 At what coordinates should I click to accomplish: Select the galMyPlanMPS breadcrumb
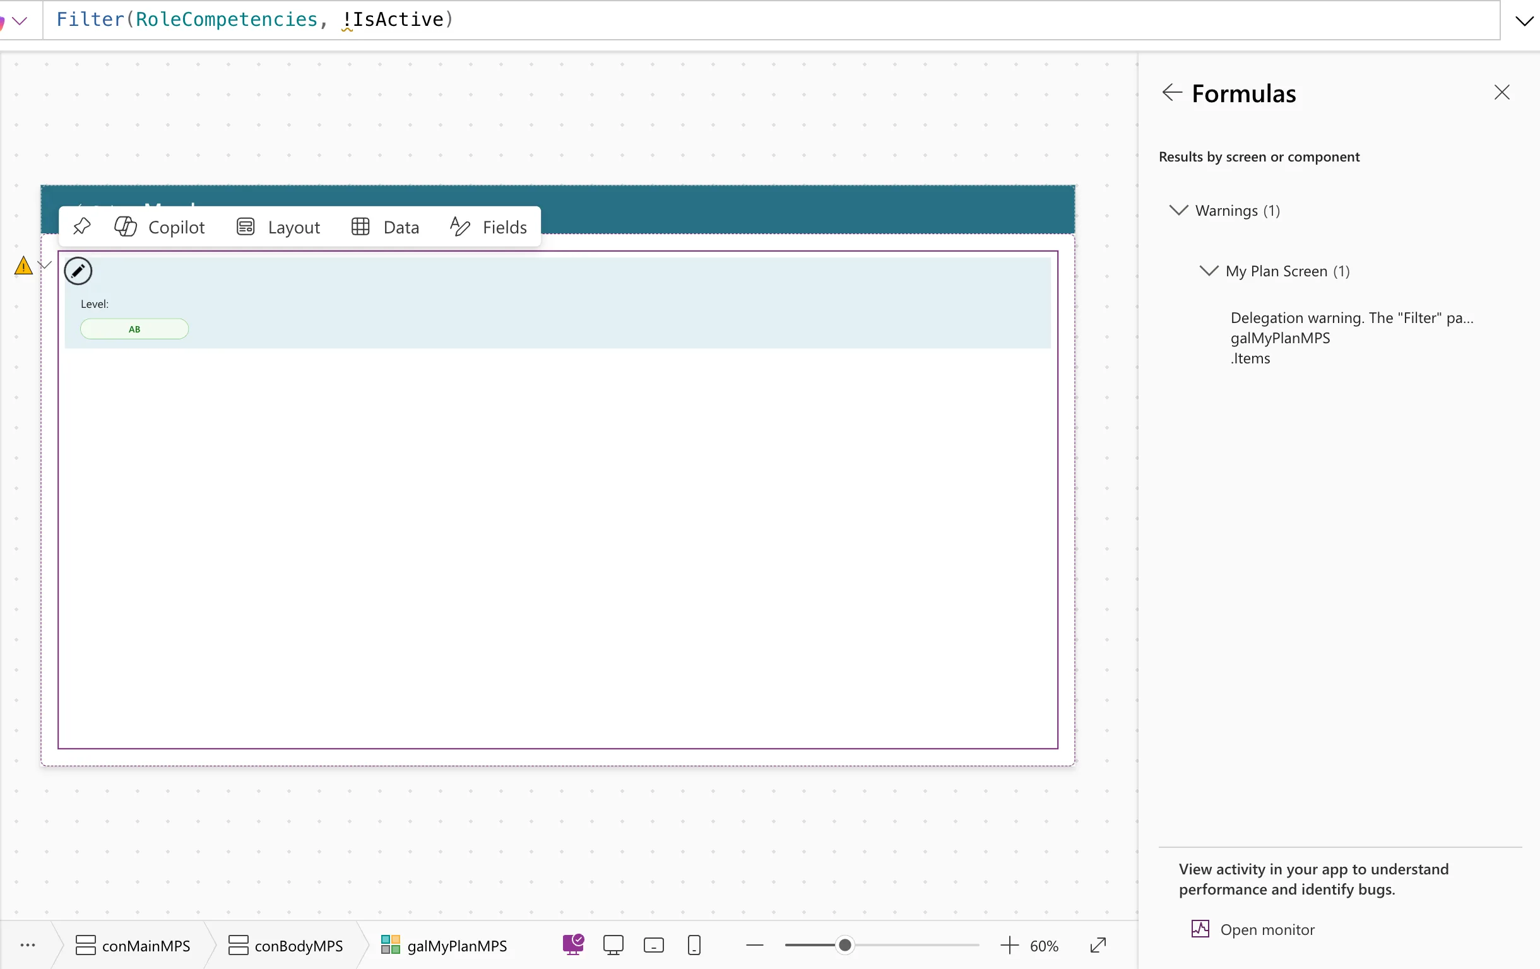[444, 946]
